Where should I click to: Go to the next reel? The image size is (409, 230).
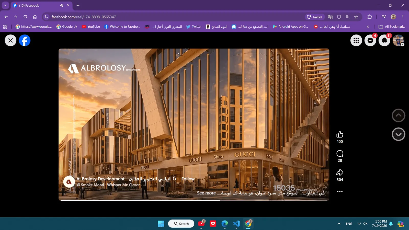pos(399,134)
